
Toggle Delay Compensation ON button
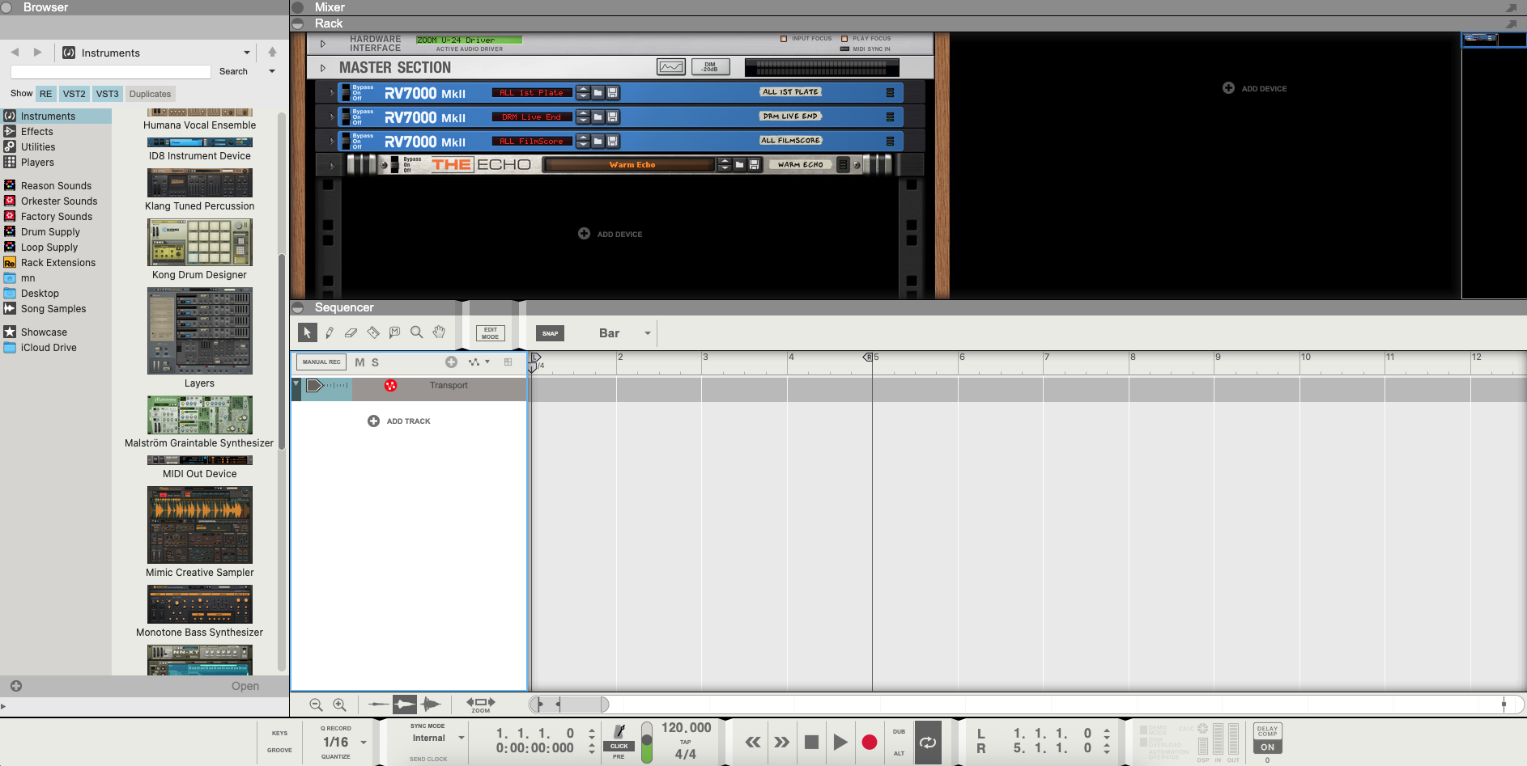click(1267, 747)
